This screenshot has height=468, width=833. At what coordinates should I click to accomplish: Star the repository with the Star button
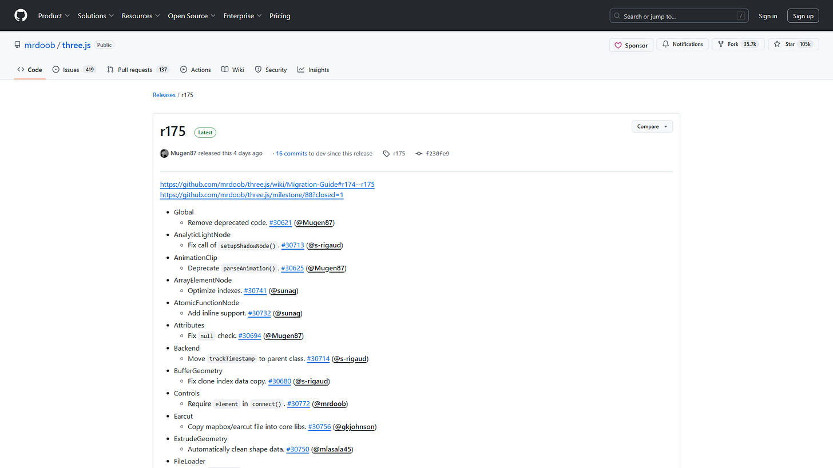pos(793,44)
